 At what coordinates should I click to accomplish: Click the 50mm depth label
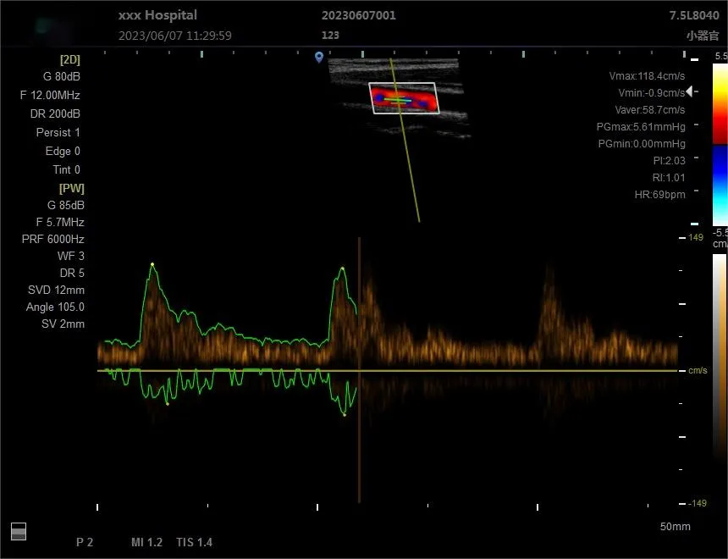[675, 527]
